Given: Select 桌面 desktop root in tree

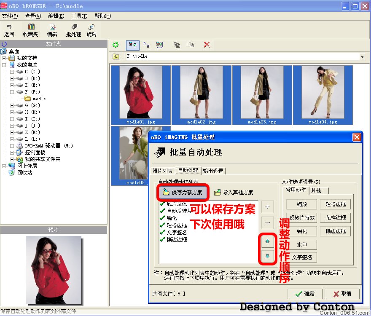Looking at the screenshot, I should tap(11, 51).
